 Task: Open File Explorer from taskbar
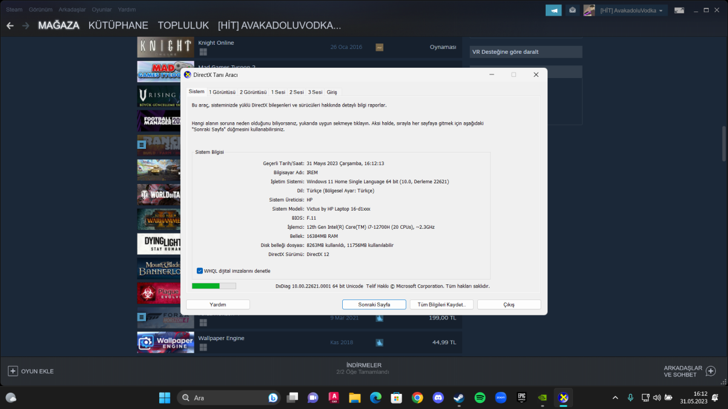point(355,398)
